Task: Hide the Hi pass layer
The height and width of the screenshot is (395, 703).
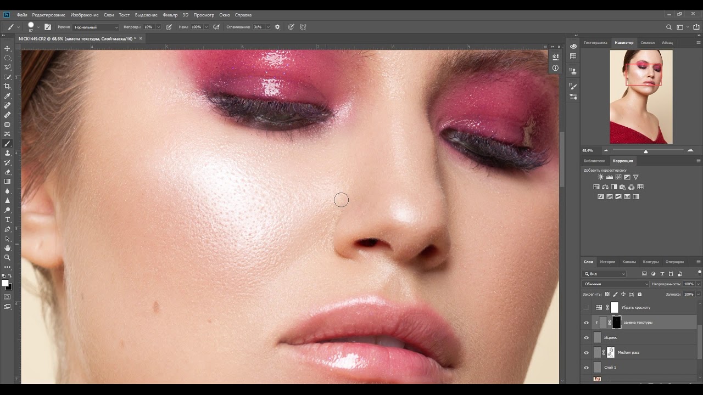Action: tap(586, 337)
